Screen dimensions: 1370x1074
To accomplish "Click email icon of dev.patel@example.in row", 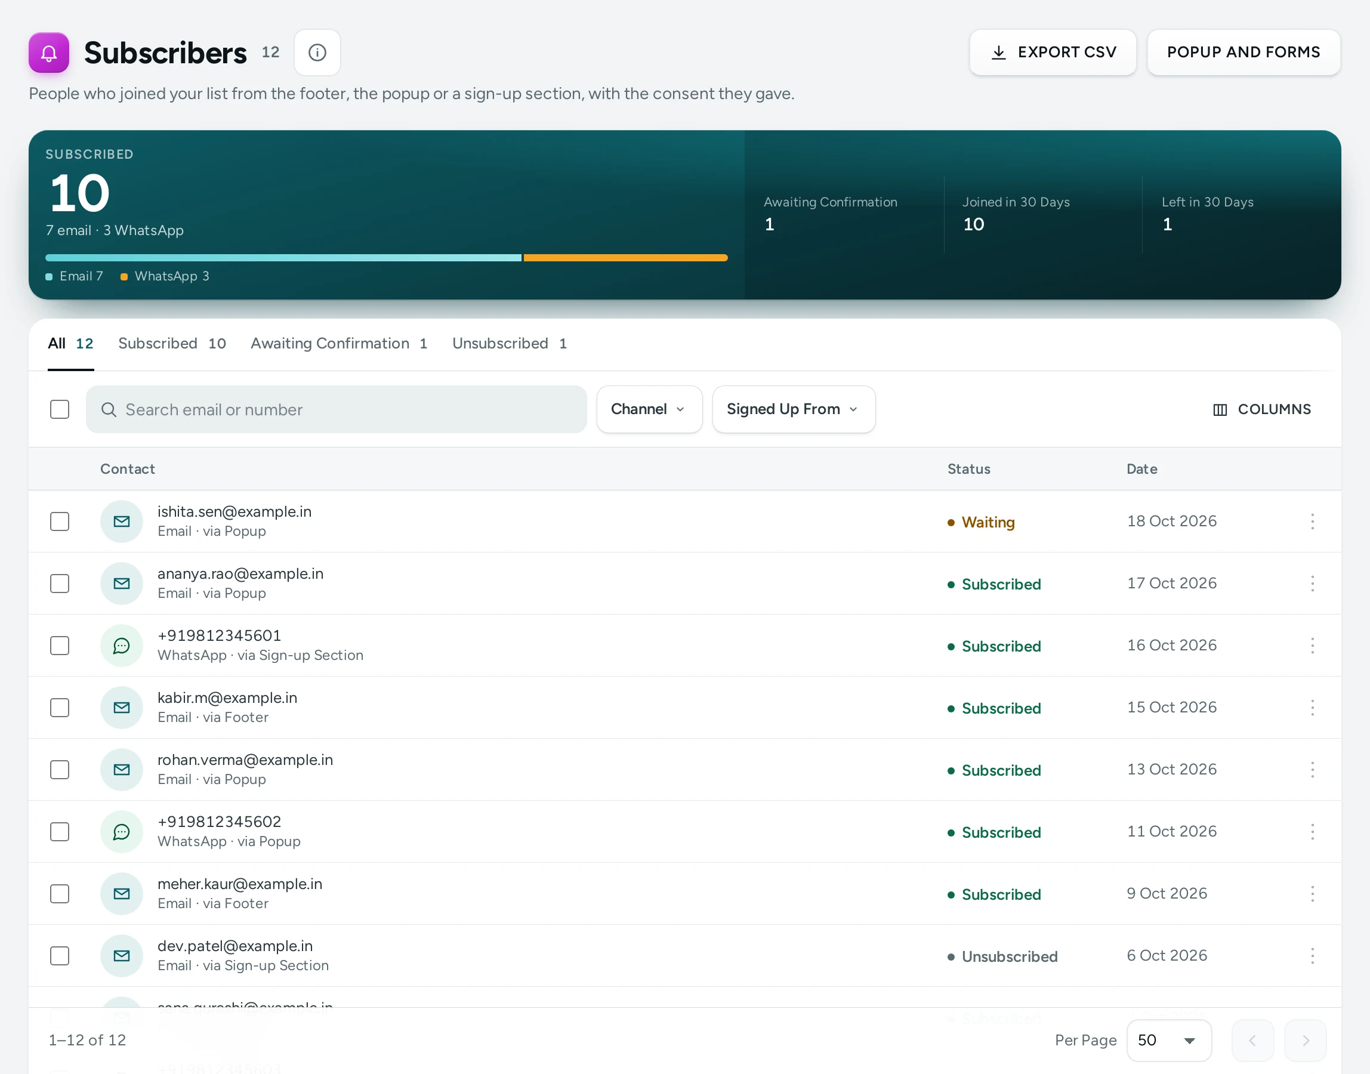I will point(121,956).
